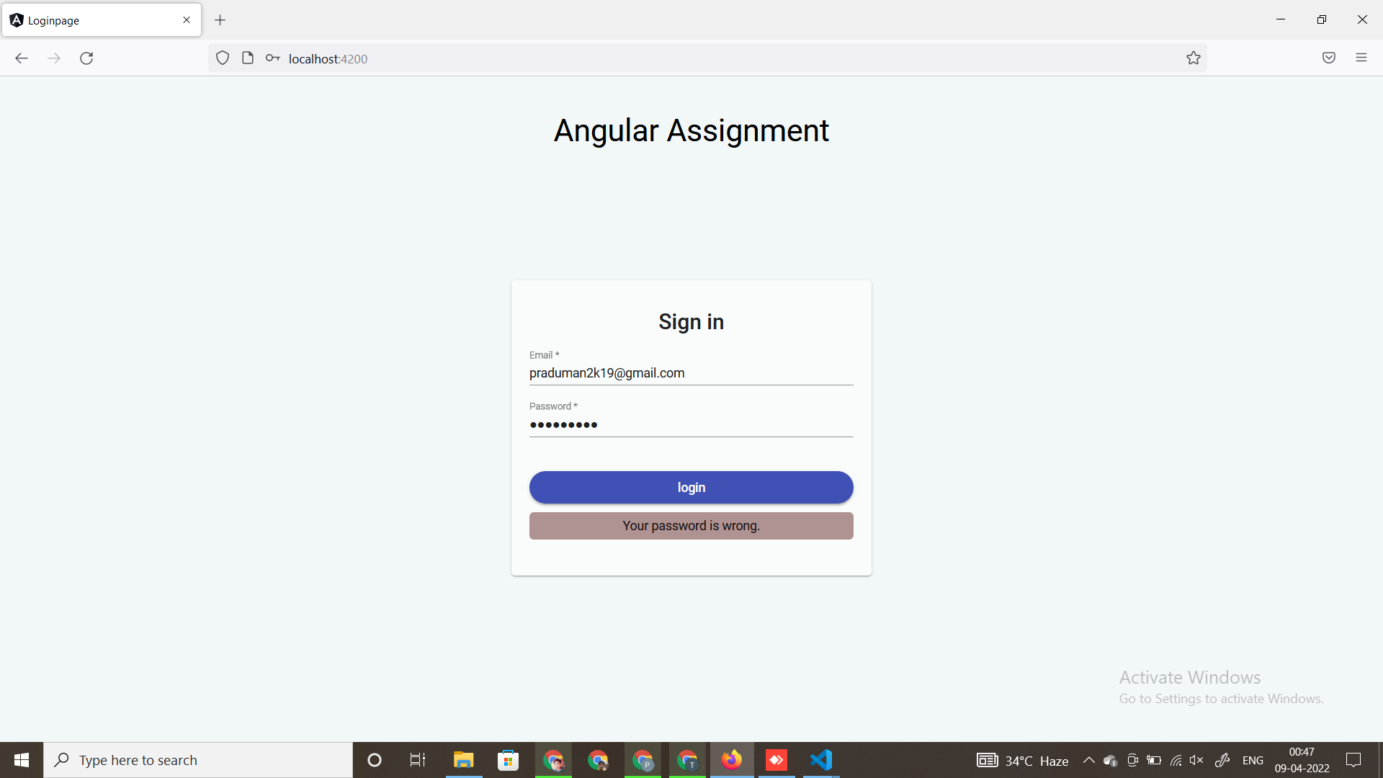Focus the Password input field

(691, 425)
